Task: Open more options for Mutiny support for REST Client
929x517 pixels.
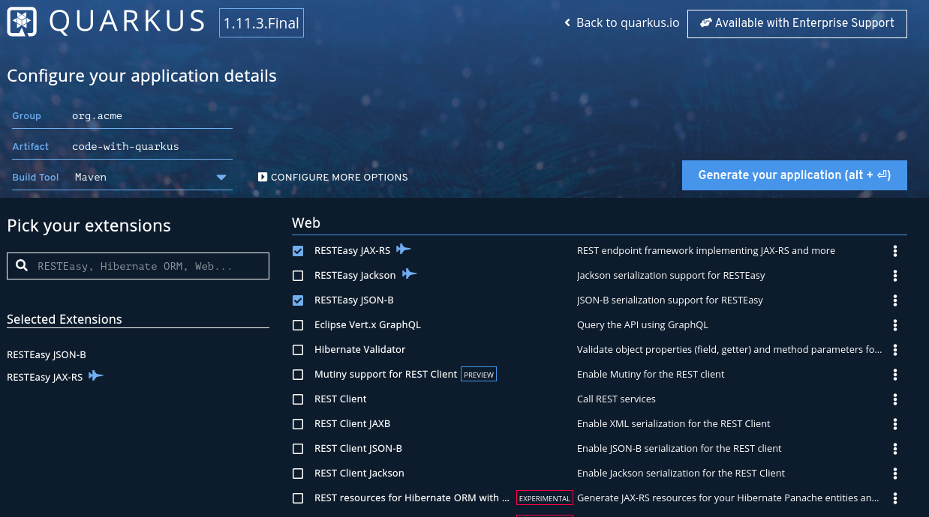Action: (x=895, y=375)
